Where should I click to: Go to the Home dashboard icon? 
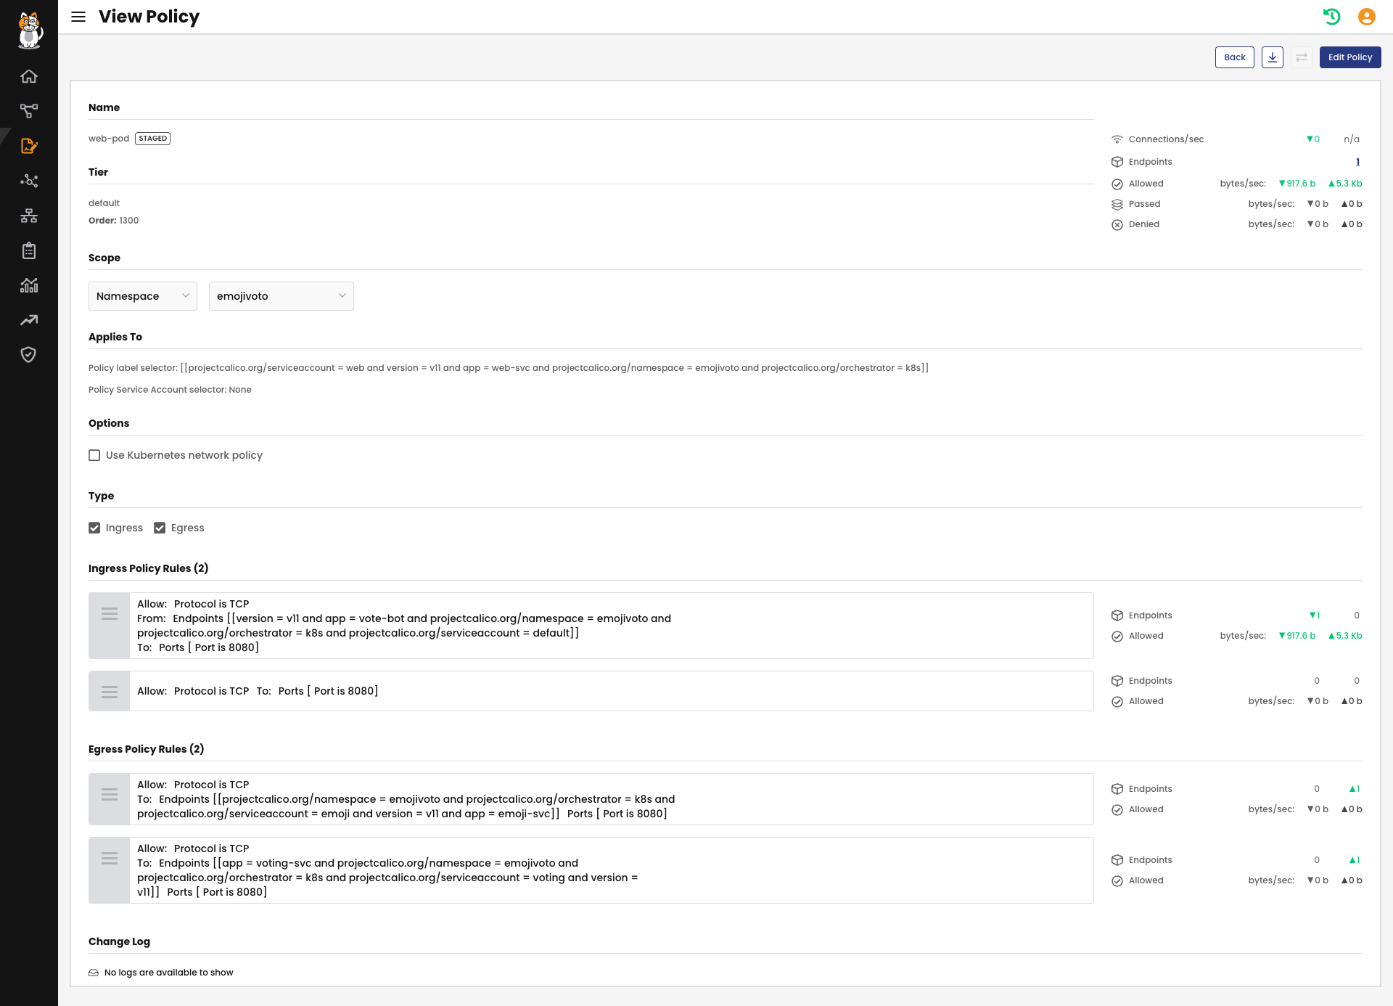[29, 76]
